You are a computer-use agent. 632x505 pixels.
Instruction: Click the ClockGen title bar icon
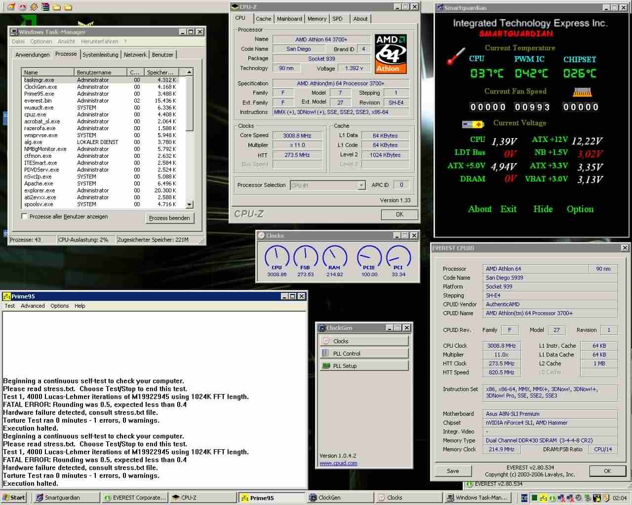click(322, 327)
